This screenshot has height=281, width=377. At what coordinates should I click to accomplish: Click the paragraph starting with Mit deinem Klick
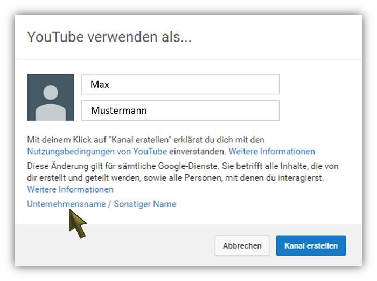[145, 140]
